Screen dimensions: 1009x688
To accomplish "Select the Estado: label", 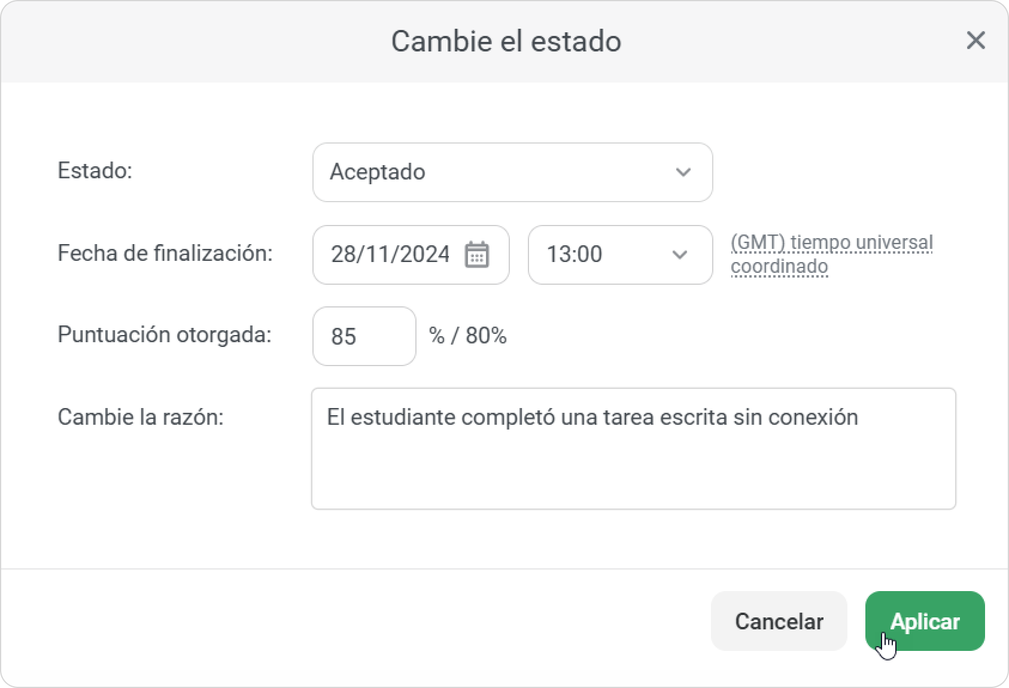I will click(95, 171).
